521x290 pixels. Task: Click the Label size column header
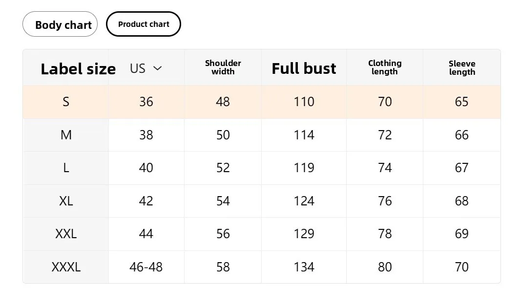(78, 69)
